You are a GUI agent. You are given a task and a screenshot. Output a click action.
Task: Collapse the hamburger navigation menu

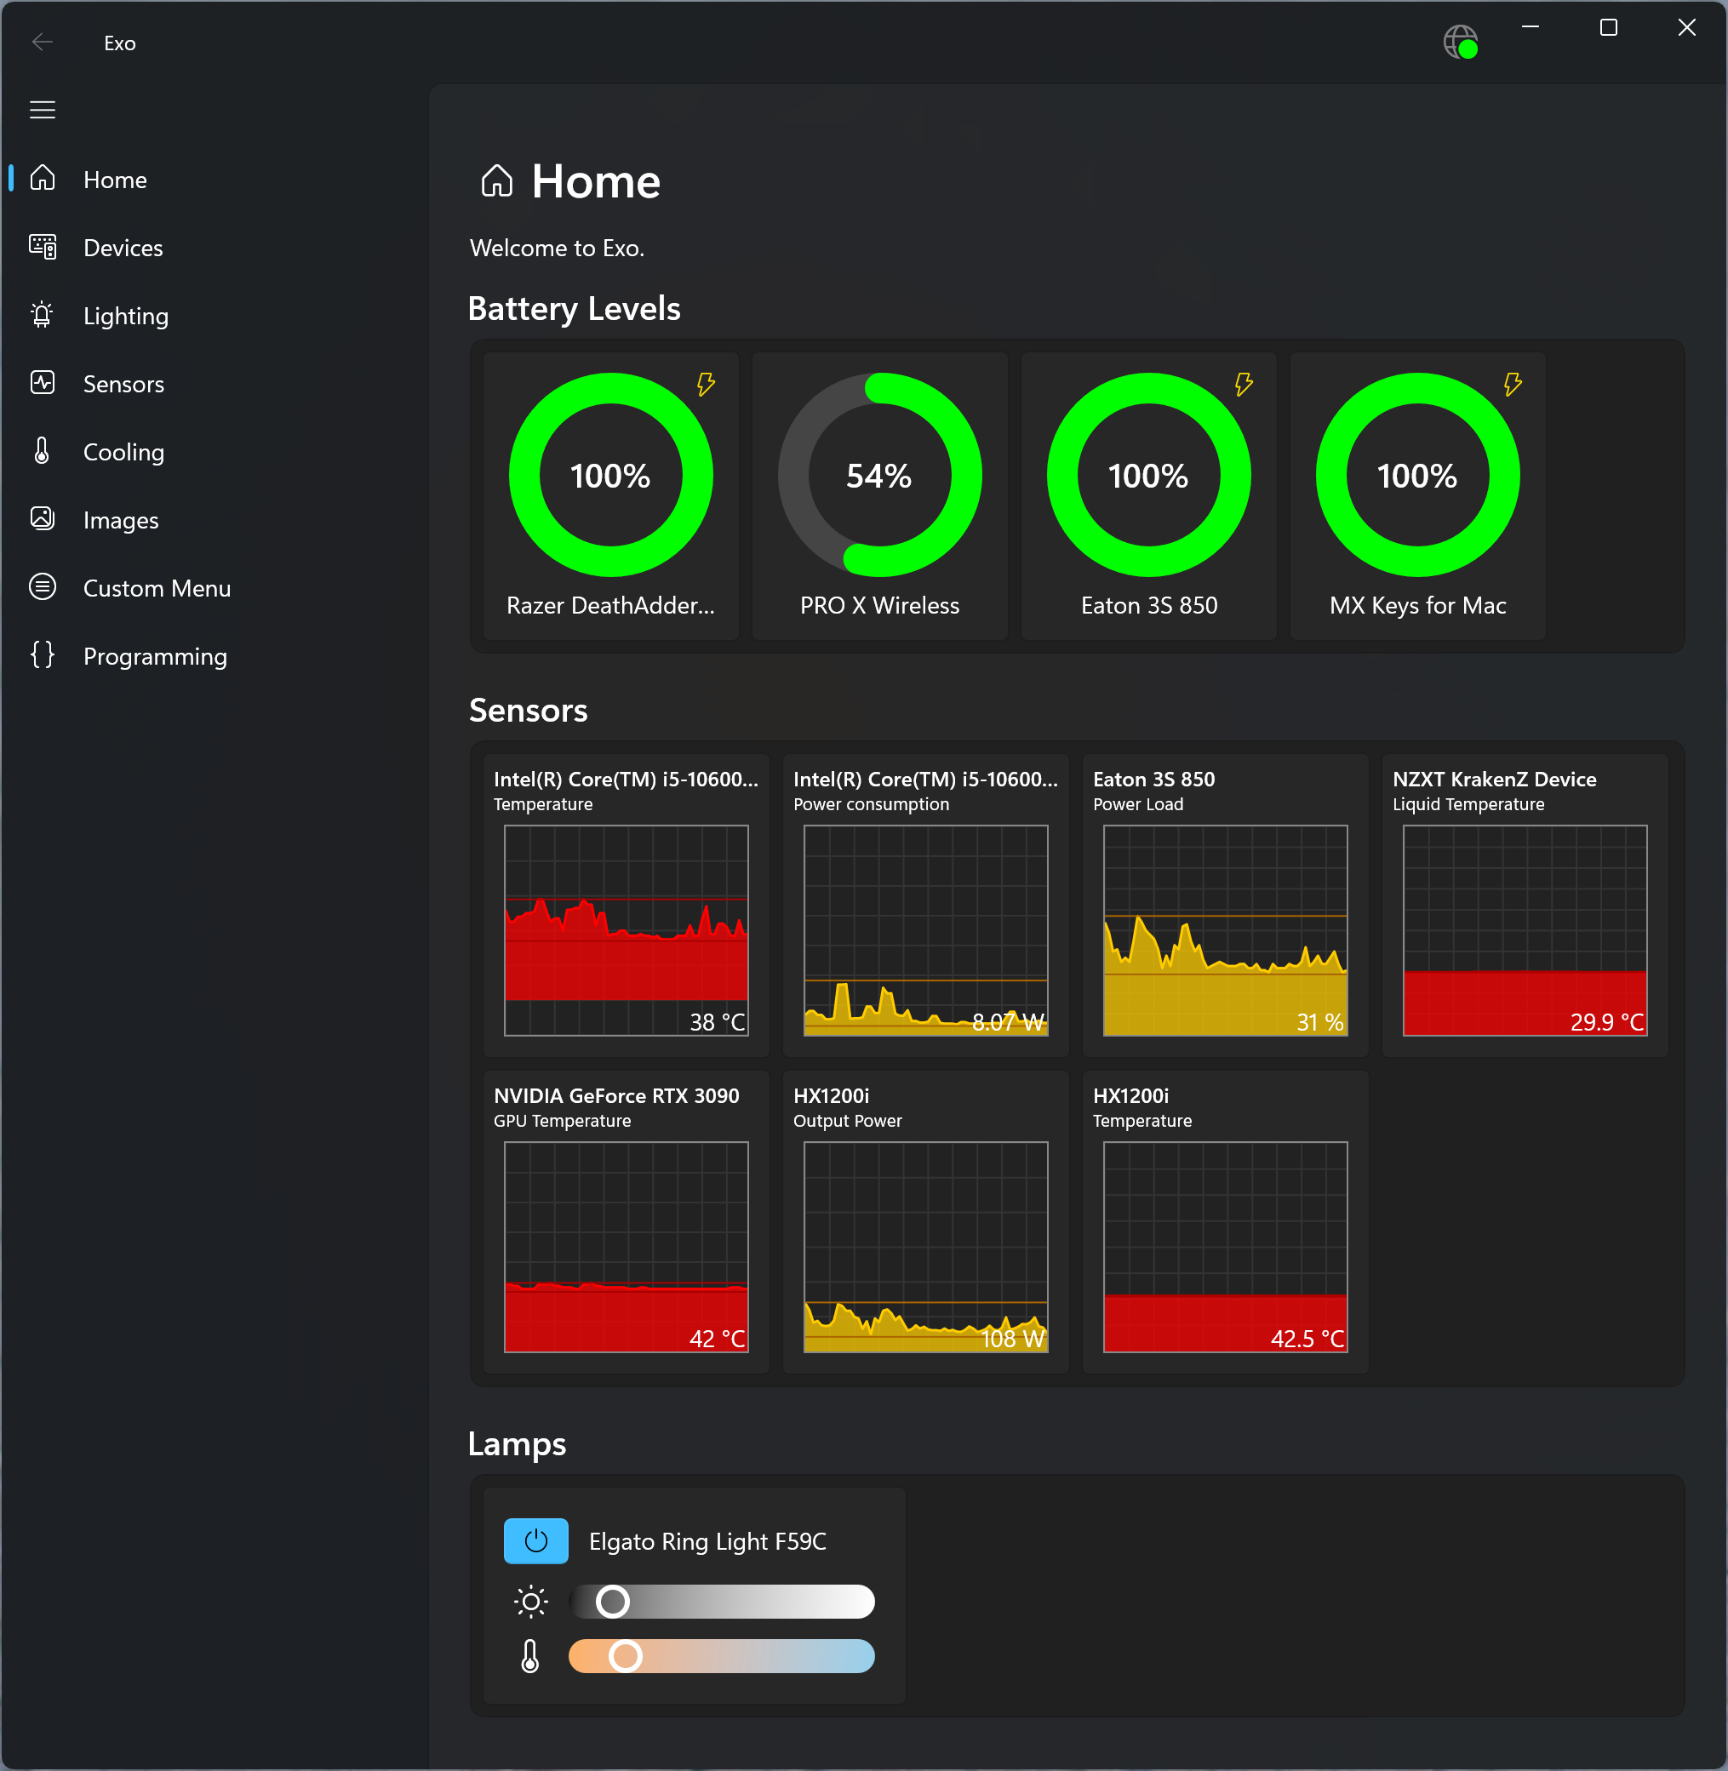(x=43, y=110)
